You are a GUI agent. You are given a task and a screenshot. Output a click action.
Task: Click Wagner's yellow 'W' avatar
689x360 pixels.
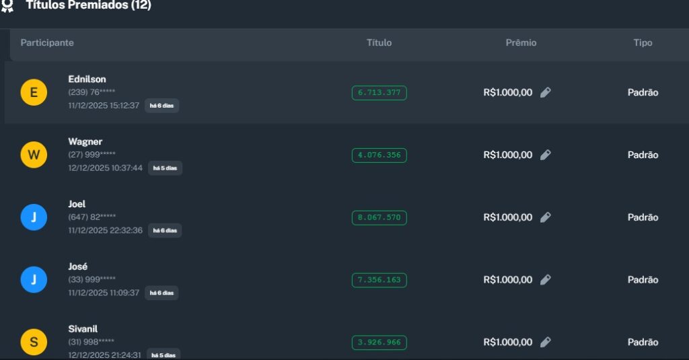(x=34, y=155)
